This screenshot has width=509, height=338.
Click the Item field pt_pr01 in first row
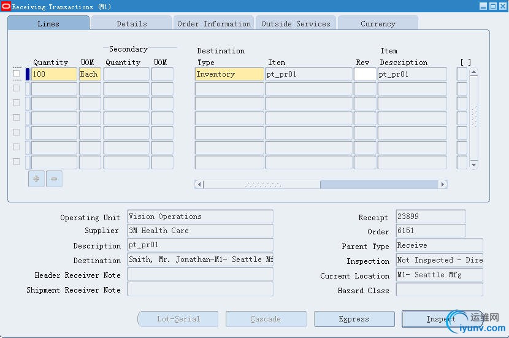click(308, 74)
